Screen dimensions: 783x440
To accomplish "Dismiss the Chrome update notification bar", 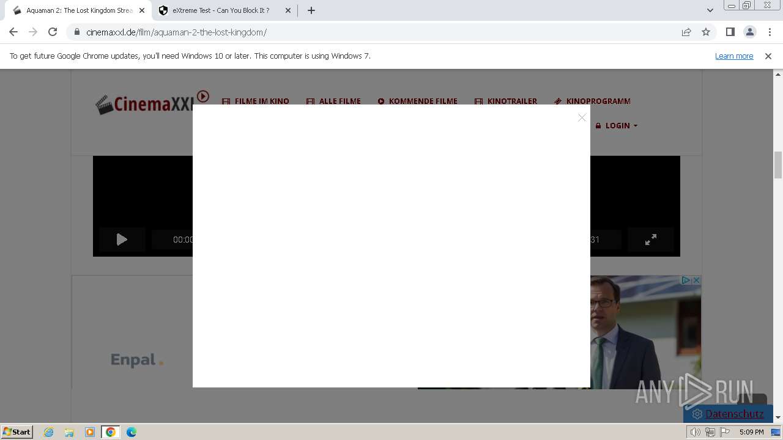I will point(768,56).
